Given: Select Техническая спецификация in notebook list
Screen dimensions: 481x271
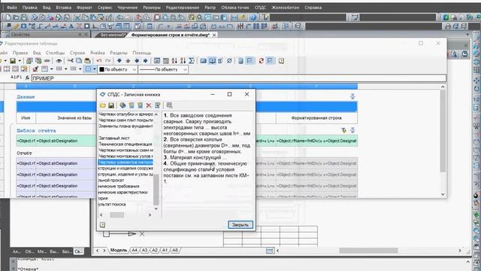Looking at the screenshot, I should point(126,144).
